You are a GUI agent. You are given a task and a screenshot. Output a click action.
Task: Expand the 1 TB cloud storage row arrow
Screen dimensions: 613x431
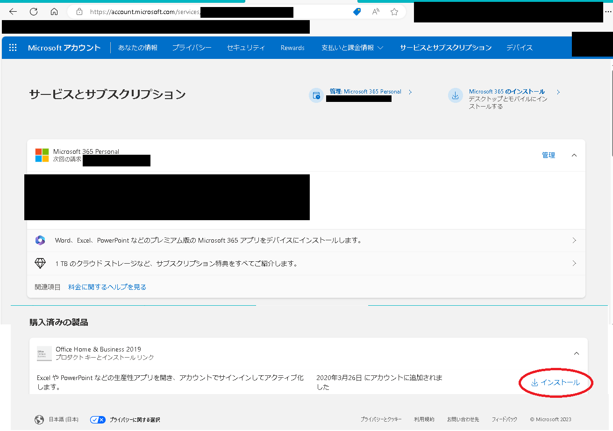tap(574, 263)
